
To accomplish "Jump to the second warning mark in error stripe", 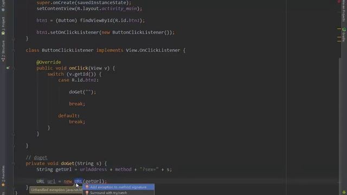I will (x=339, y=37).
